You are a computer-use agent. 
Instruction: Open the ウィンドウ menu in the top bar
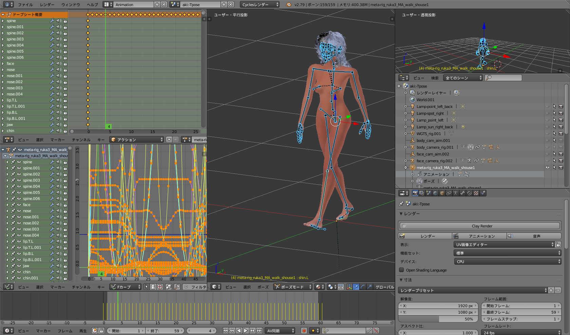point(71,5)
